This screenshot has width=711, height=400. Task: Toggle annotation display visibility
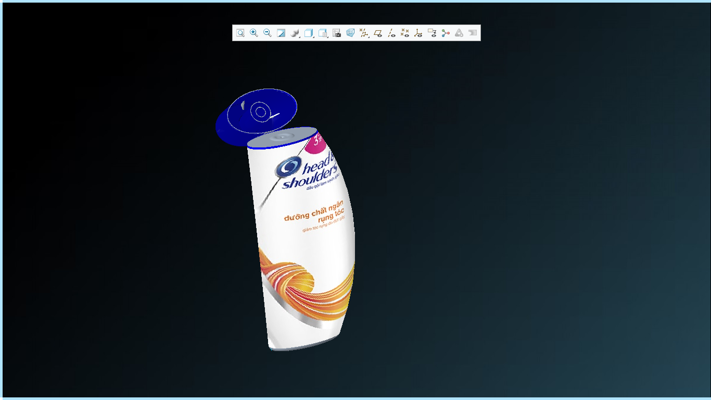tap(432, 33)
